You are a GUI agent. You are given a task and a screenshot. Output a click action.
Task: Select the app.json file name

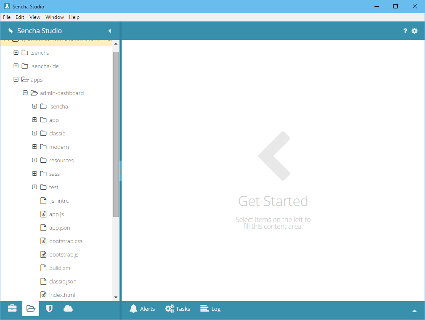60,227
